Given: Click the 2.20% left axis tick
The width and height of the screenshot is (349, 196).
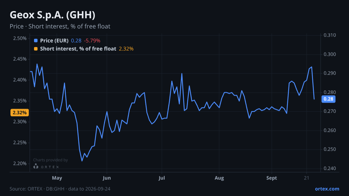Looking at the screenshot, I should 20,163.
